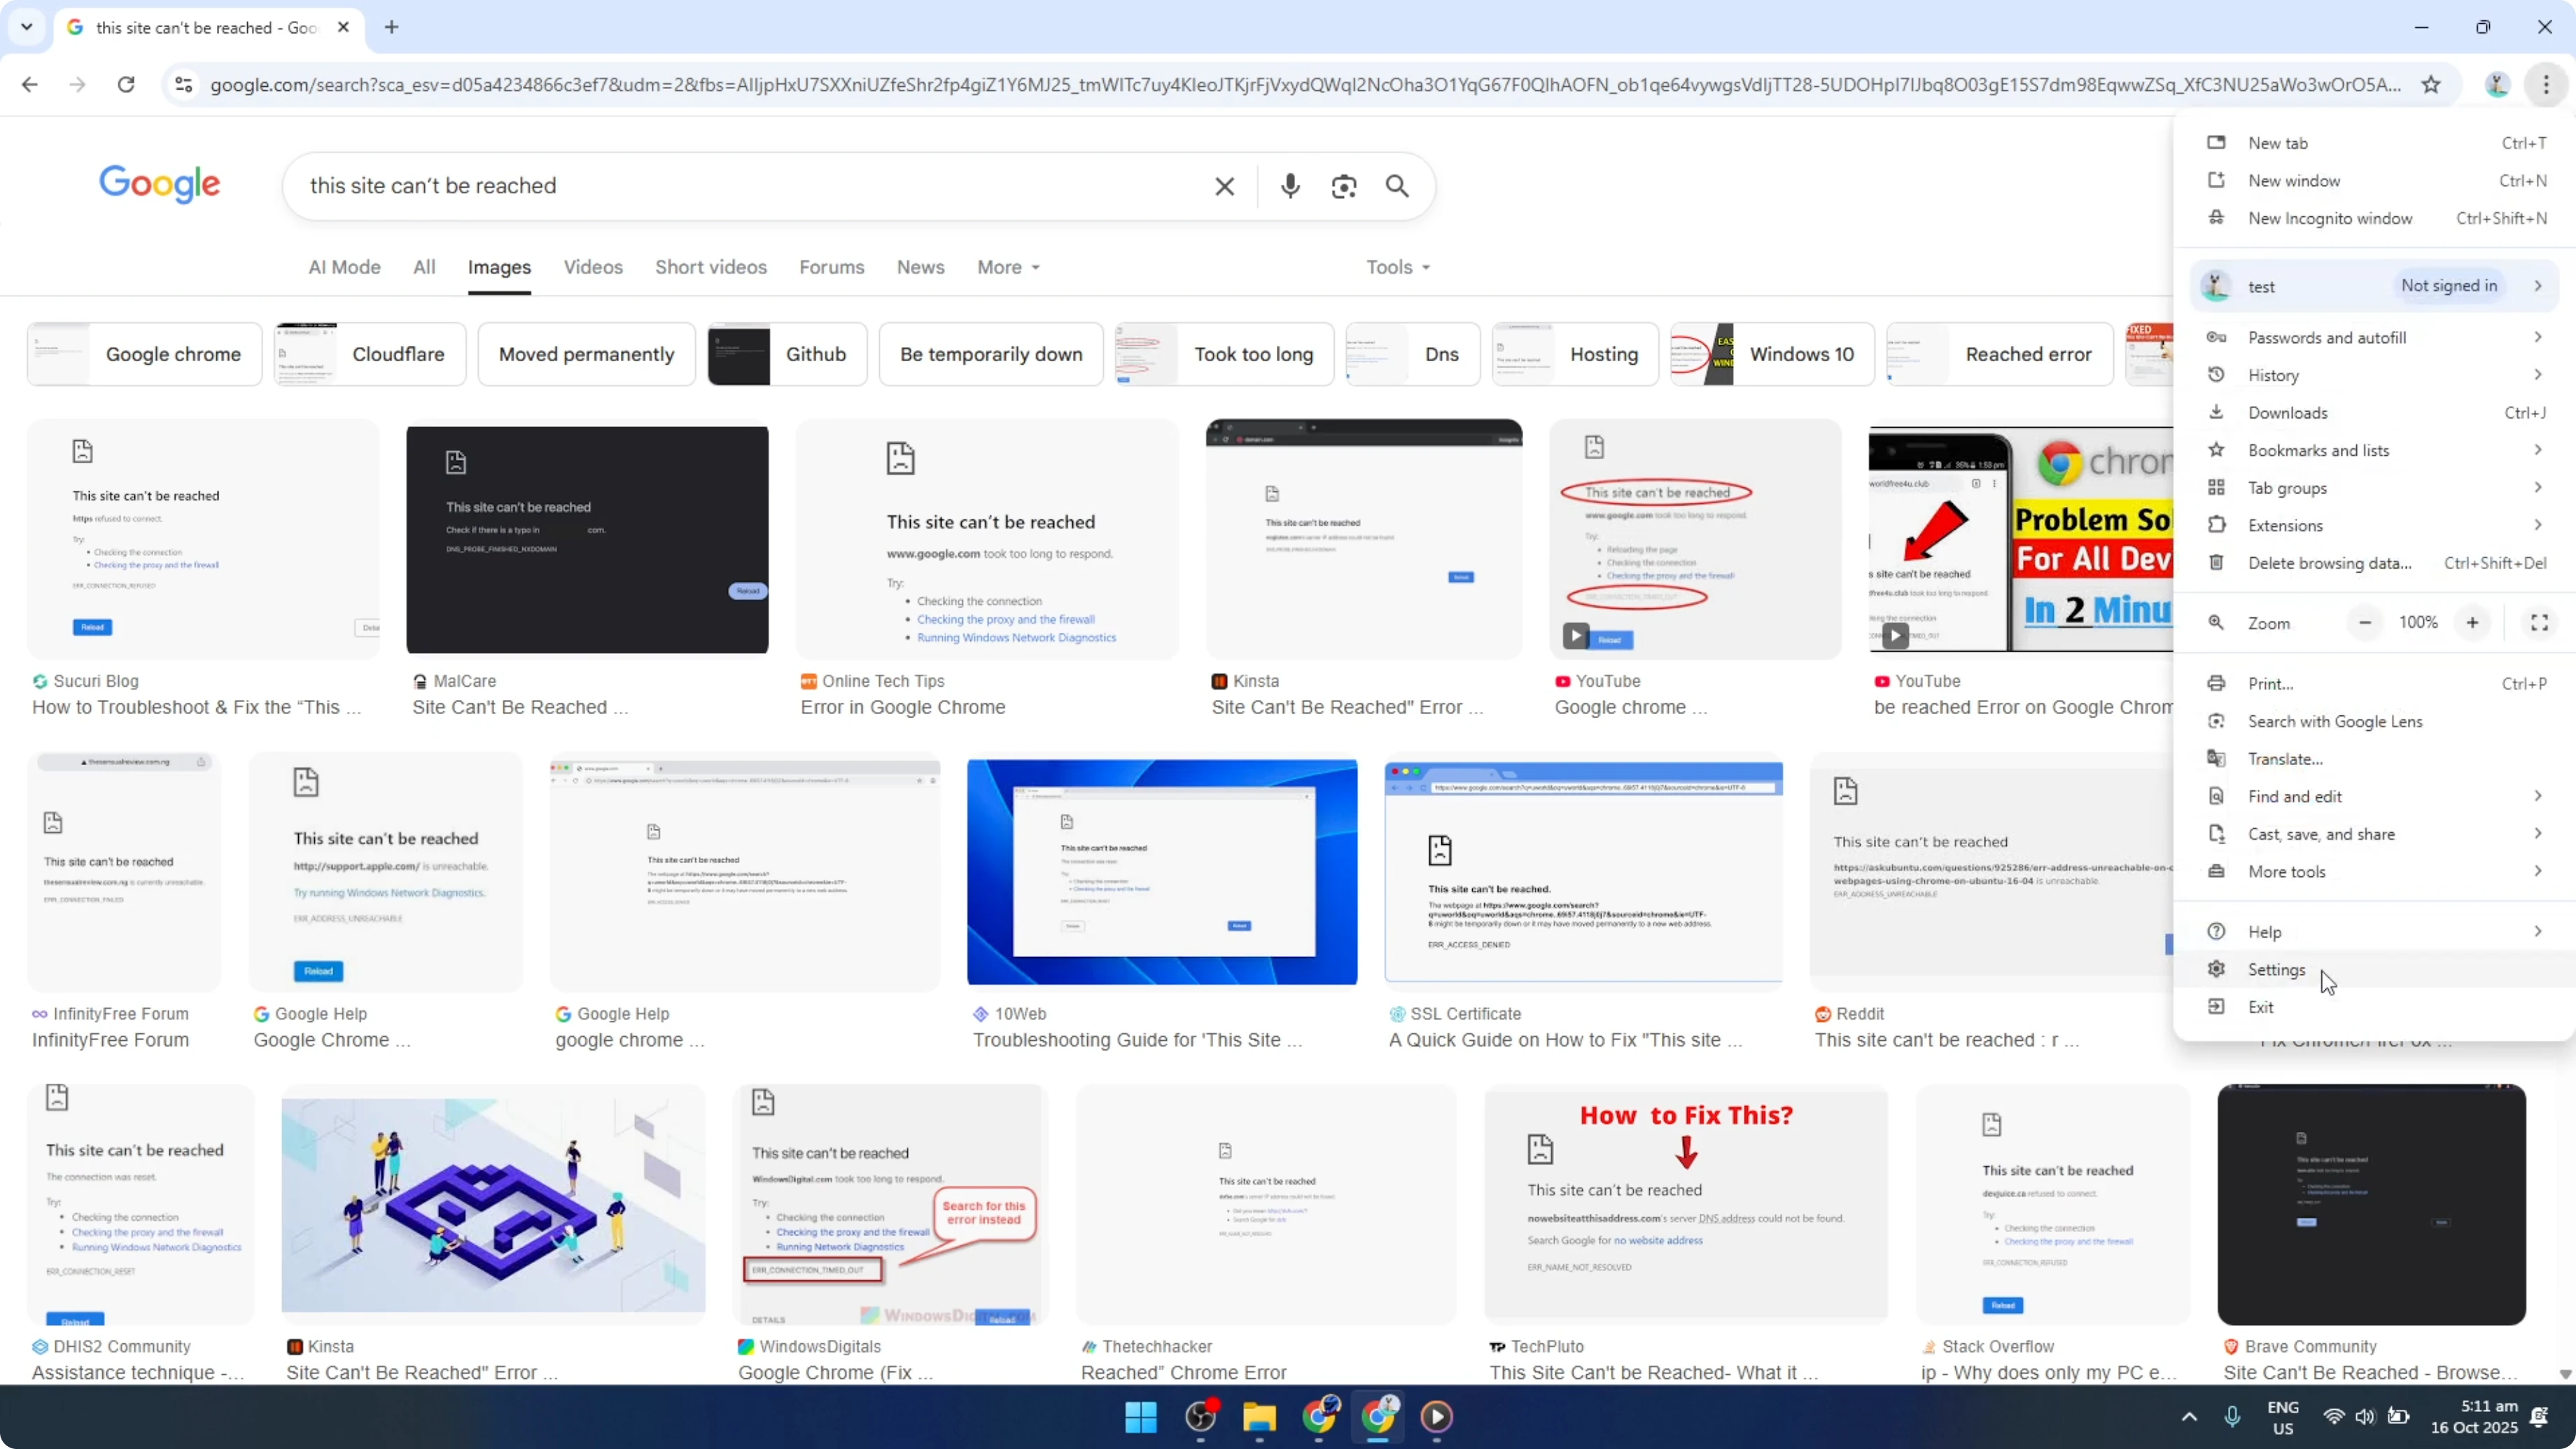This screenshot has width=2576, height=1449.
Task: Switch to the Short videos tab
Action: tap(711, 267)
